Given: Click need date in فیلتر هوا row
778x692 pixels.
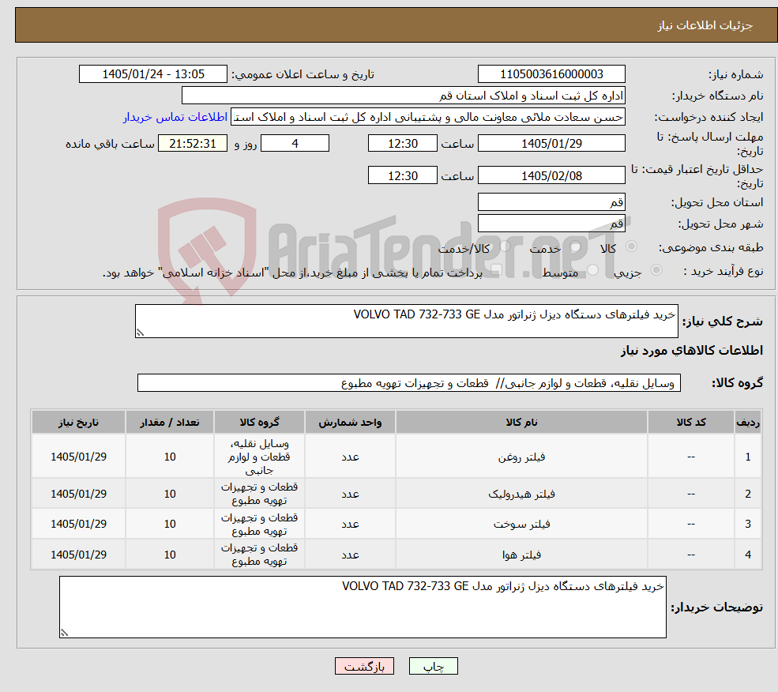Looking at the screenshot, I should [78, 555].
